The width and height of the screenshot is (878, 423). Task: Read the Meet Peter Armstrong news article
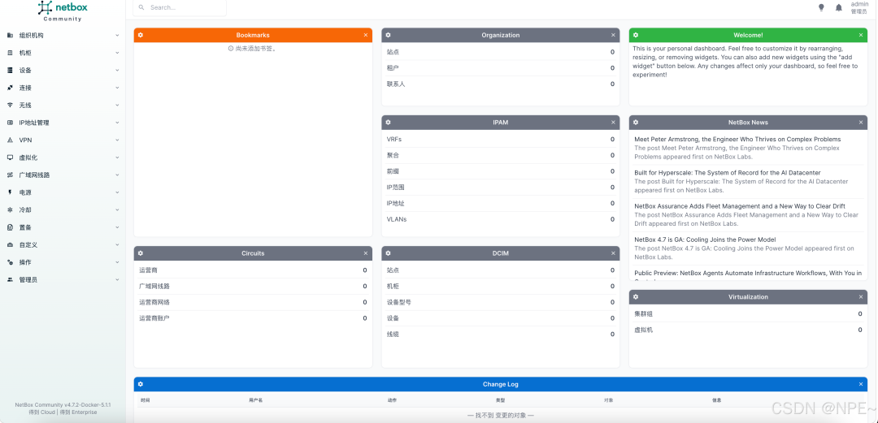tap(737, 140)
